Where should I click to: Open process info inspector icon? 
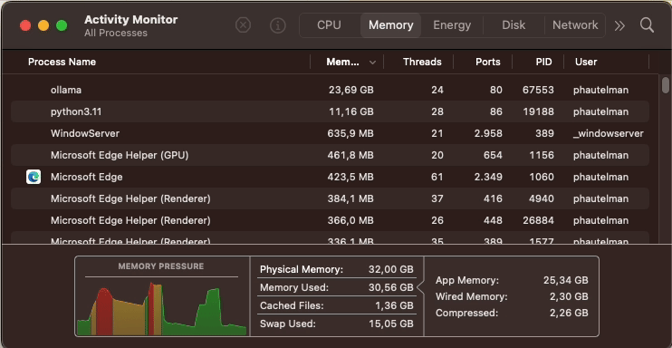(278, 25)
